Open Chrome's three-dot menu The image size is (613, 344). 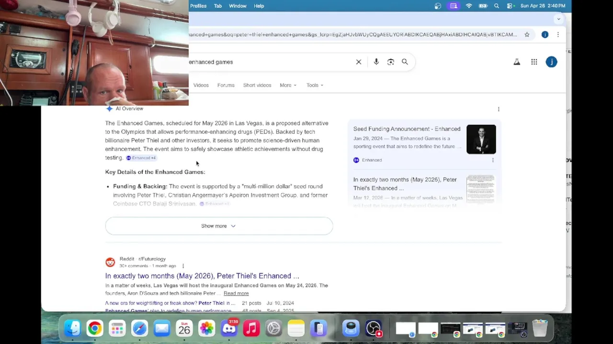tap(558, 34)
